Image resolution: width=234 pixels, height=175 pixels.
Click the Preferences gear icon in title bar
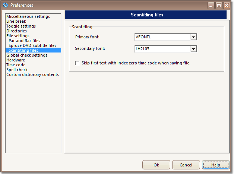click(x=6, y=5)
